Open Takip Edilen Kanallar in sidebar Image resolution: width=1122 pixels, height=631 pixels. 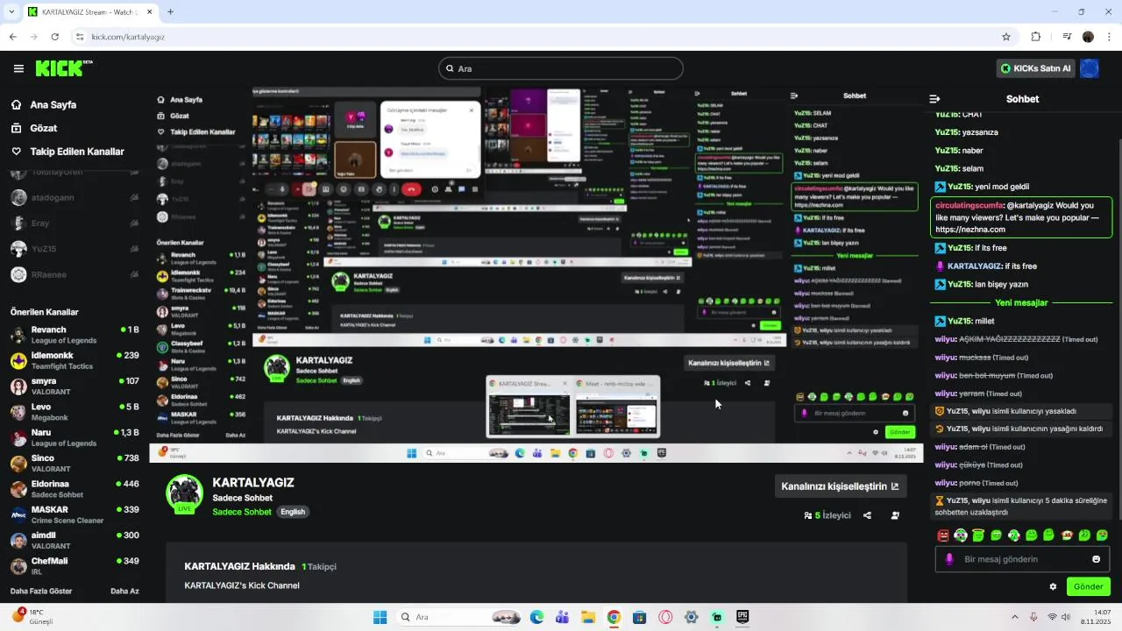[67, 152]
